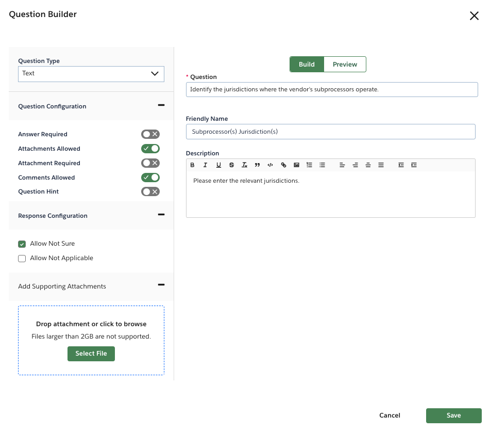
Task: Insert an image into the description
Action: pos(296,165)
